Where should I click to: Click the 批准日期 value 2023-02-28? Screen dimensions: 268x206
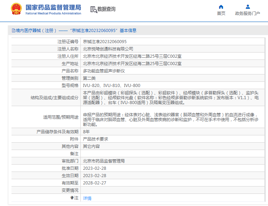[95, 168]
